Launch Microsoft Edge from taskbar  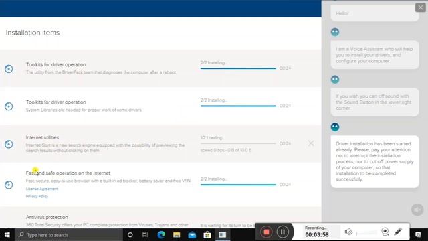(x=161, y=235)
